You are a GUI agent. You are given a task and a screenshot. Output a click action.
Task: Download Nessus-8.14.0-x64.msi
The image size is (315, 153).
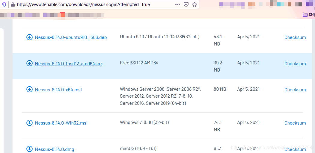click(x=58, y=90)
